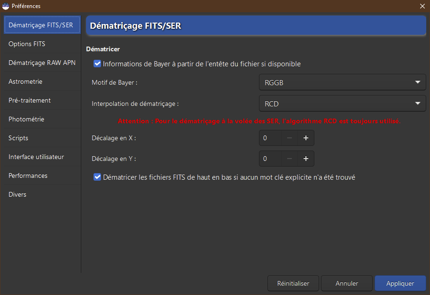Screen dimensions: 430x295
Task: Click the Annuler button
Action: [x=347, y=283]
